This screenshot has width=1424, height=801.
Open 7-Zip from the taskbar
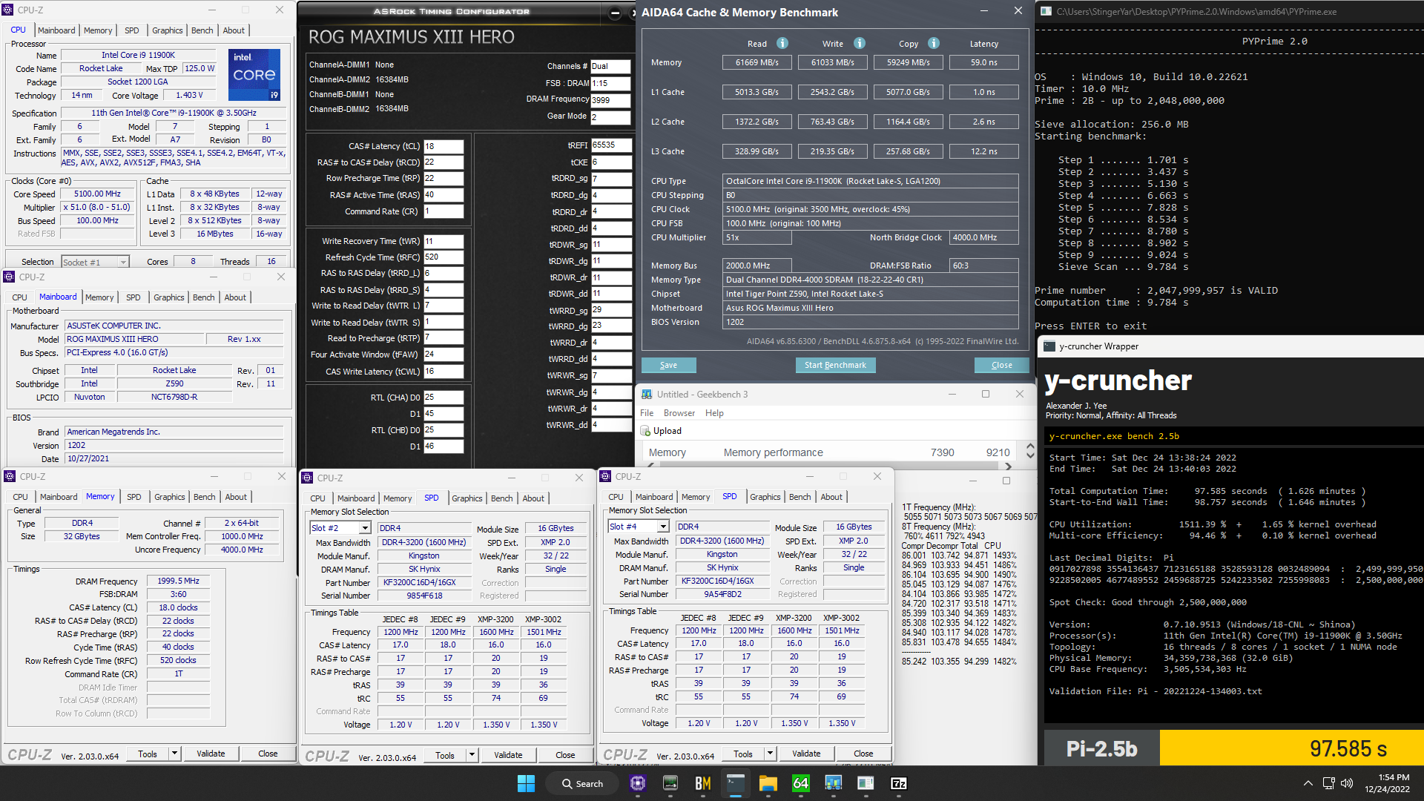(898, 783)
